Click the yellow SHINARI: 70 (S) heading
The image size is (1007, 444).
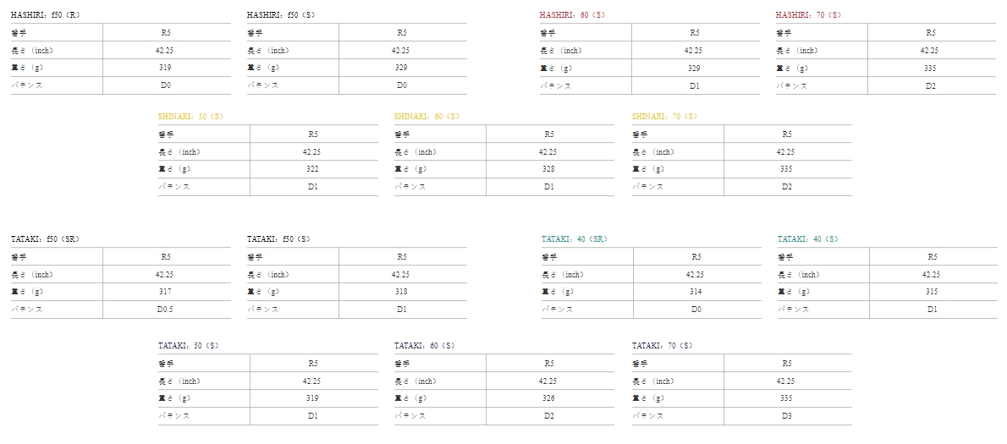coord(664,117)
